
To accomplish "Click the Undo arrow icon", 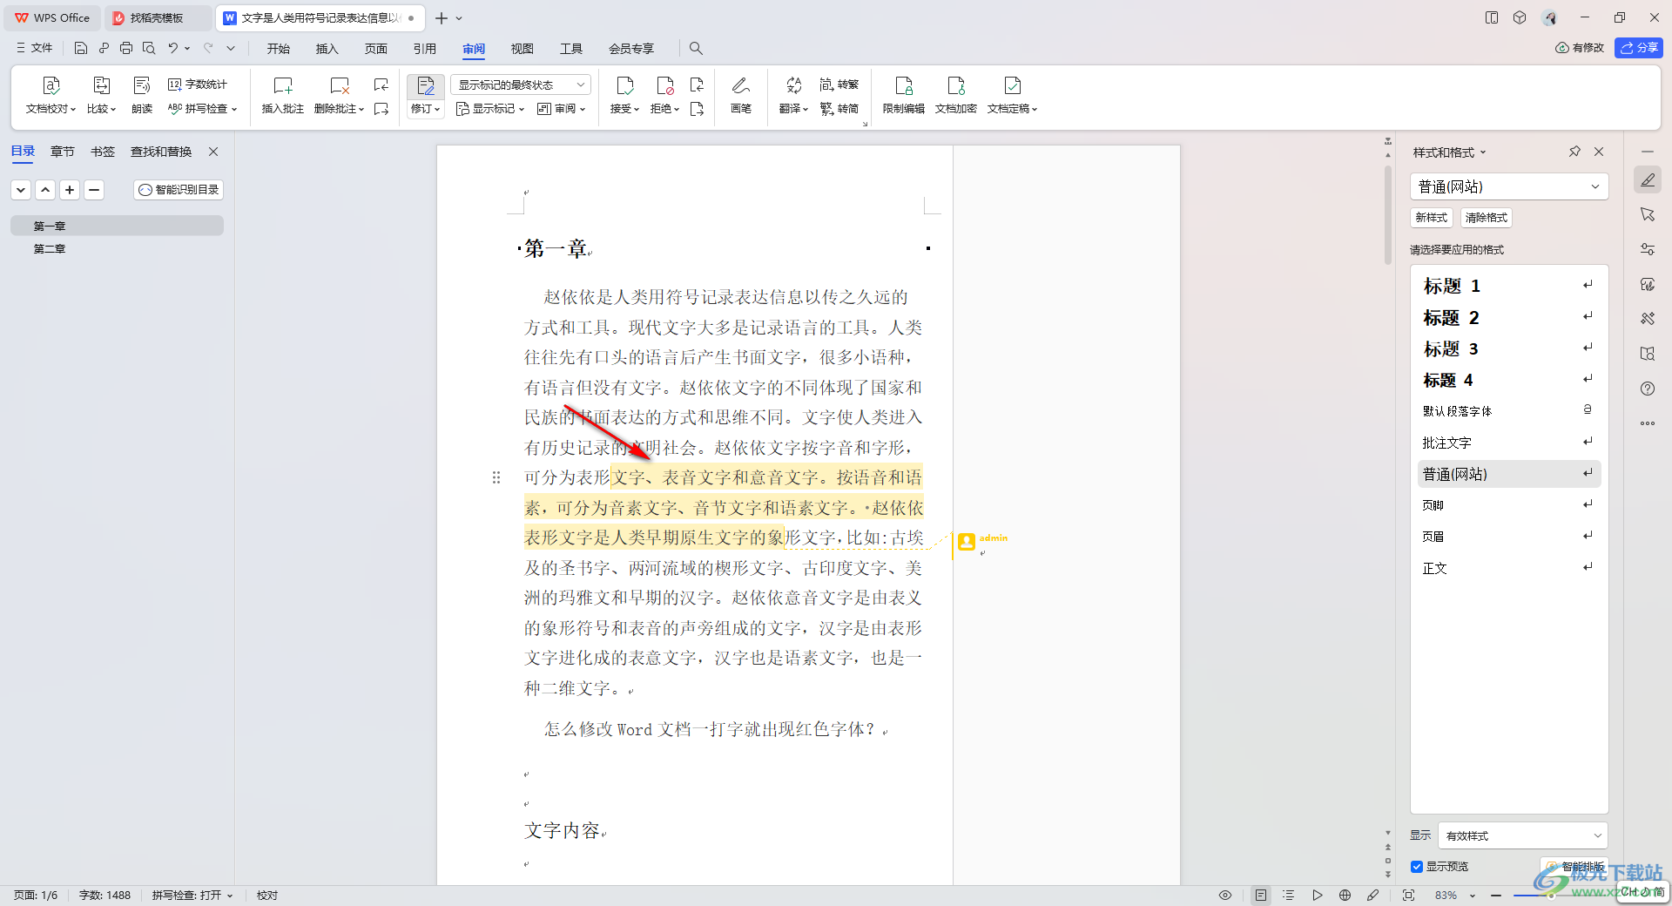I will (172, 48).
